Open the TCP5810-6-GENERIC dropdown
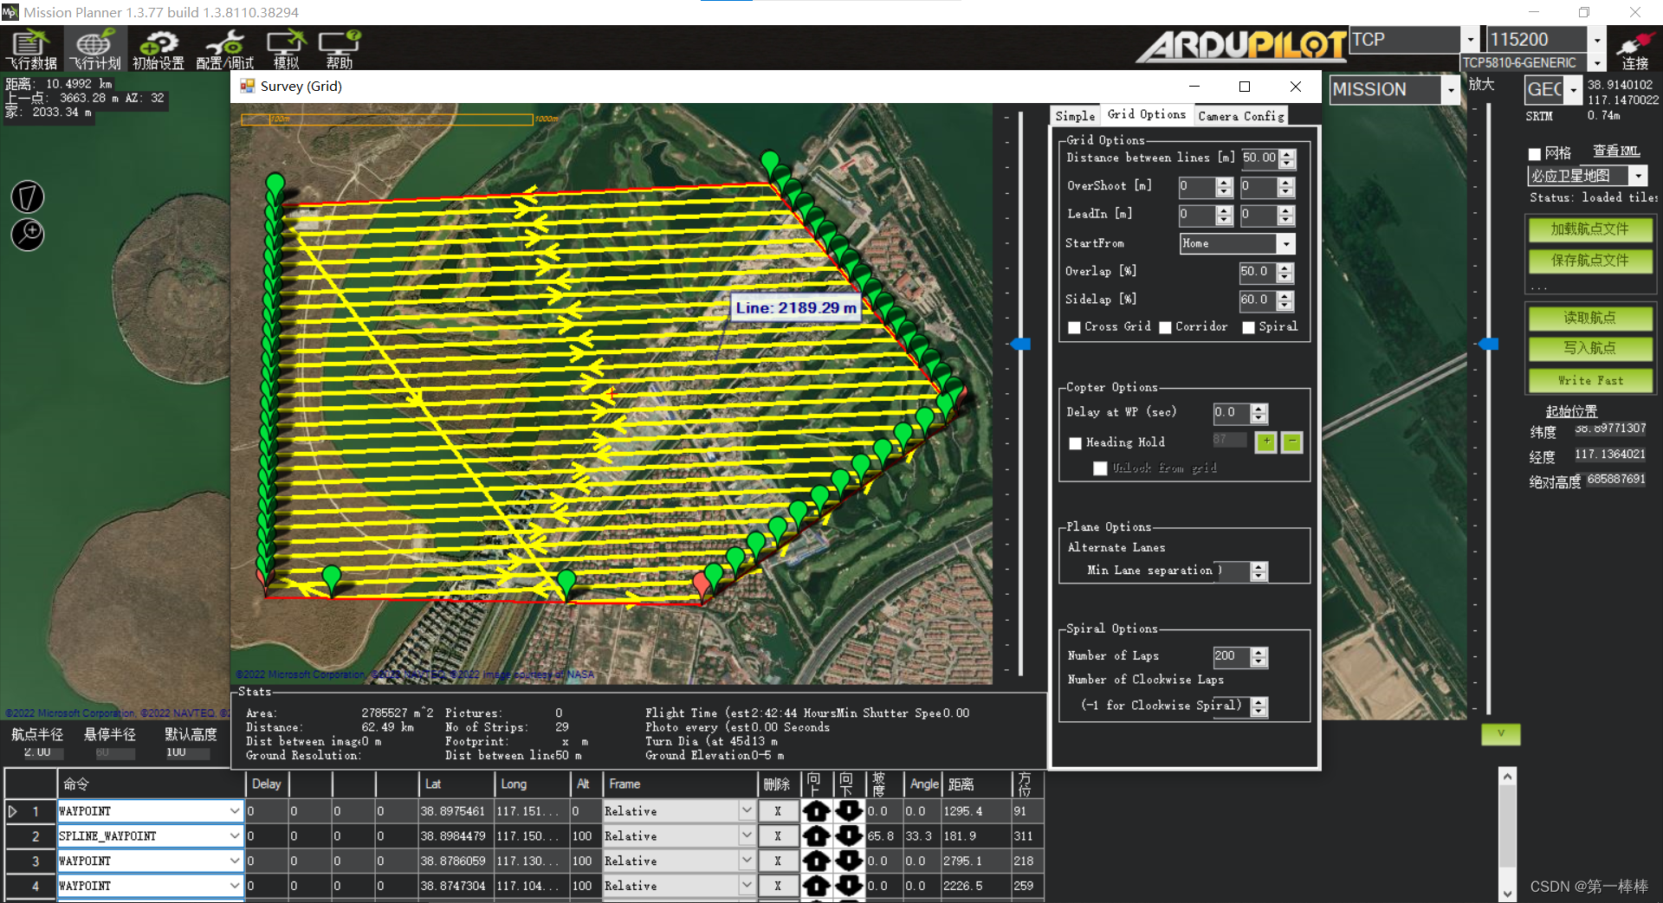1663x903 pixels. pyautogui.click(x=1597, y=63)
